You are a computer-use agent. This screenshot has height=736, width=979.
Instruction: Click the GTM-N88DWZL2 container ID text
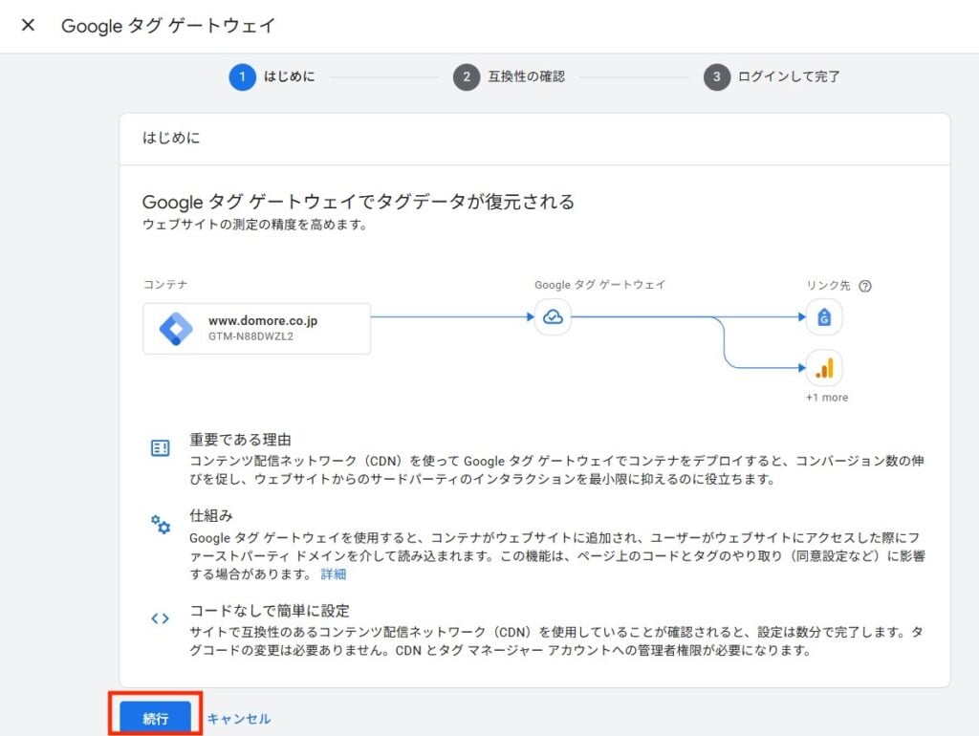pos(251,336)
